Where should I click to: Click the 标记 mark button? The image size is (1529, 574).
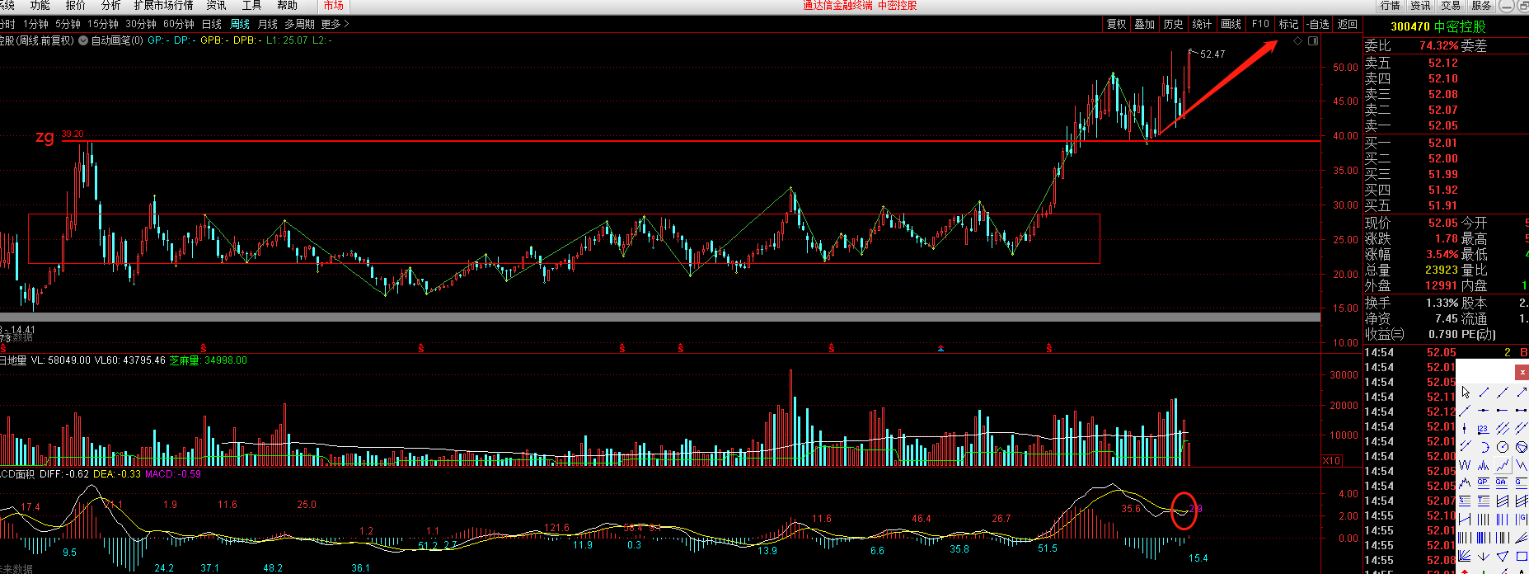coord(1289,24)
